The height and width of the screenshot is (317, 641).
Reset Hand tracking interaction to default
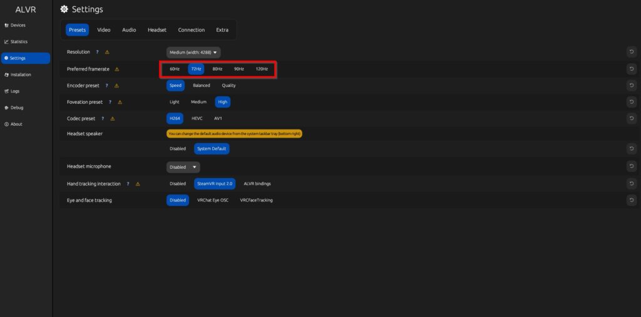tap(632, 184)
